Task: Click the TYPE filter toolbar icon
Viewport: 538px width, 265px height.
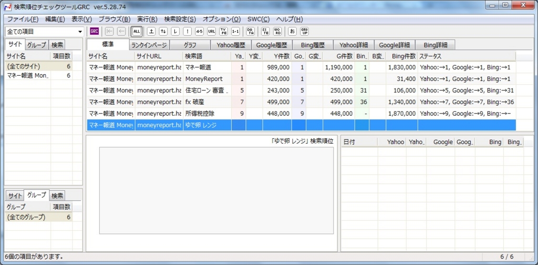Action: (223, 32)
